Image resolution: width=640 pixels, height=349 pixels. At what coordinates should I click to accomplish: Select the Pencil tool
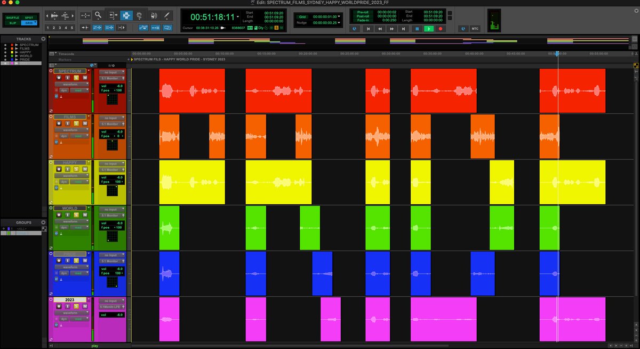point(166,15)
